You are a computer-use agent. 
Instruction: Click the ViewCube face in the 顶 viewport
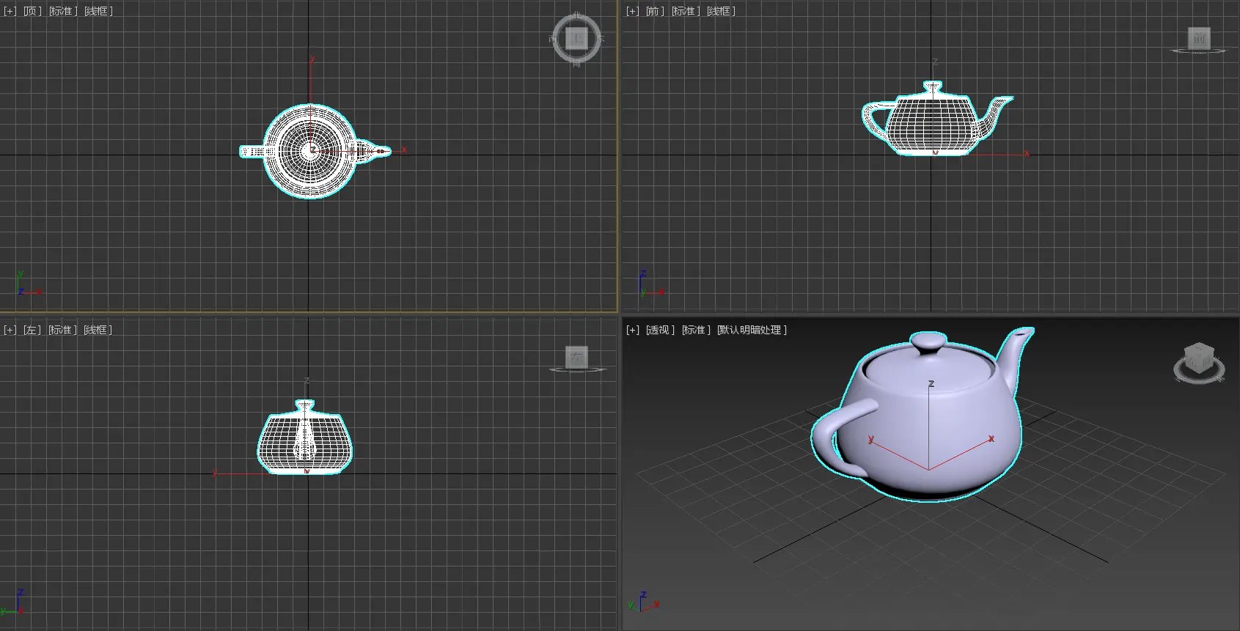coord(577,38)
